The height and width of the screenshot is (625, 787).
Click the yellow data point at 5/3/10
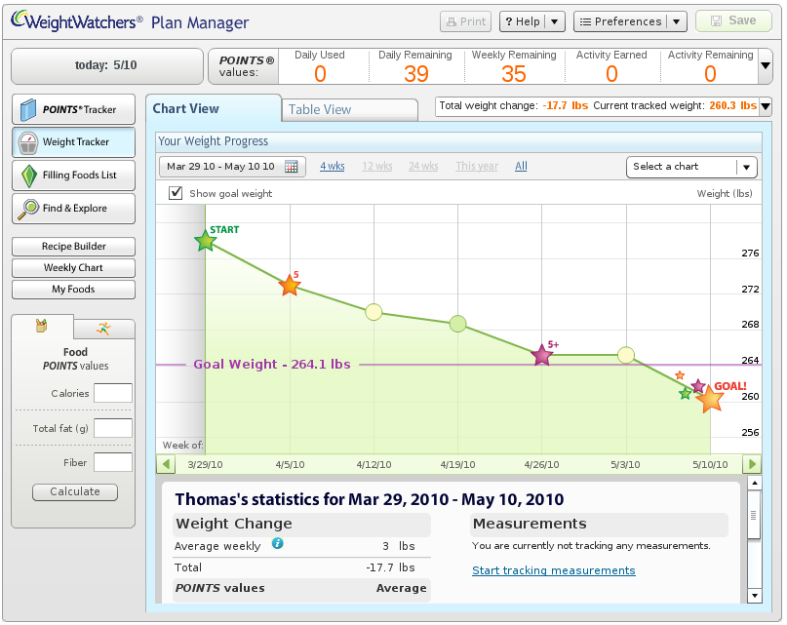coord(626,355)
